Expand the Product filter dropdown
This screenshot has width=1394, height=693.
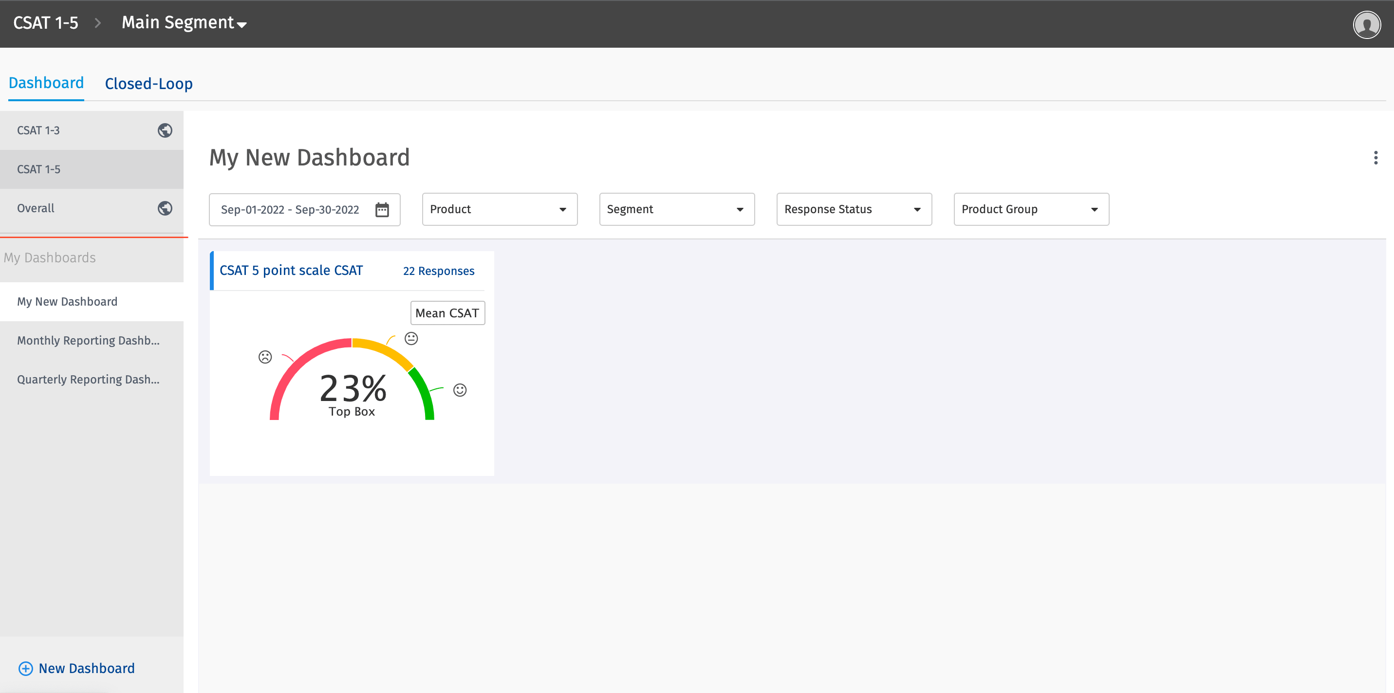point(499,209)
